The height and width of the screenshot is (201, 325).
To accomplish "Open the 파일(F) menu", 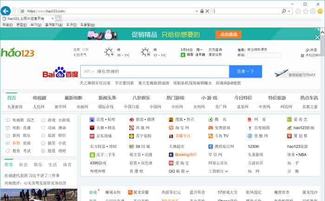I will [x=7, y=25].
